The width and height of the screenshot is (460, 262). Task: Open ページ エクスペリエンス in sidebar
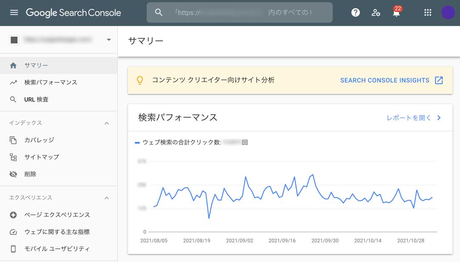[59, 215]
